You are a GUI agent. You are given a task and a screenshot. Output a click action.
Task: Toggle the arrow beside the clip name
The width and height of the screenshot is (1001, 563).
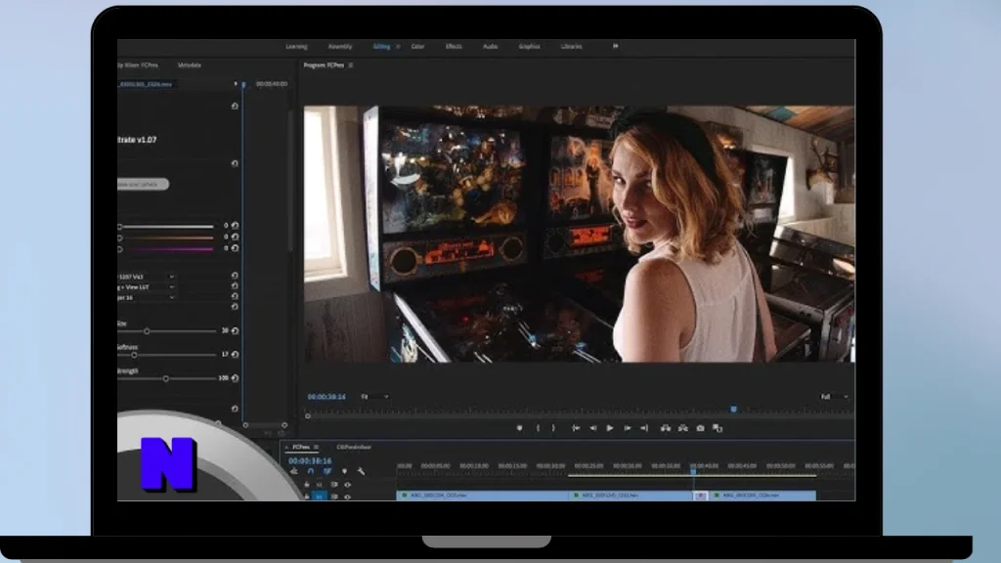tap(235, 84)
